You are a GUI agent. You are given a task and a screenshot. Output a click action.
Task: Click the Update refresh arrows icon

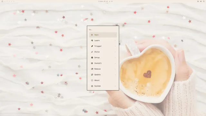click(x=92, y=74)
